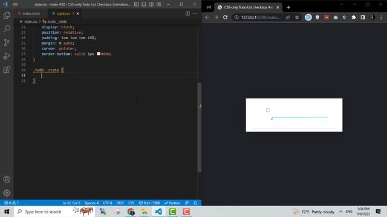This screenshot has height=217, width=387.
Task: Open the weather widget 72°F Partly cloudy
Action: 313,212
